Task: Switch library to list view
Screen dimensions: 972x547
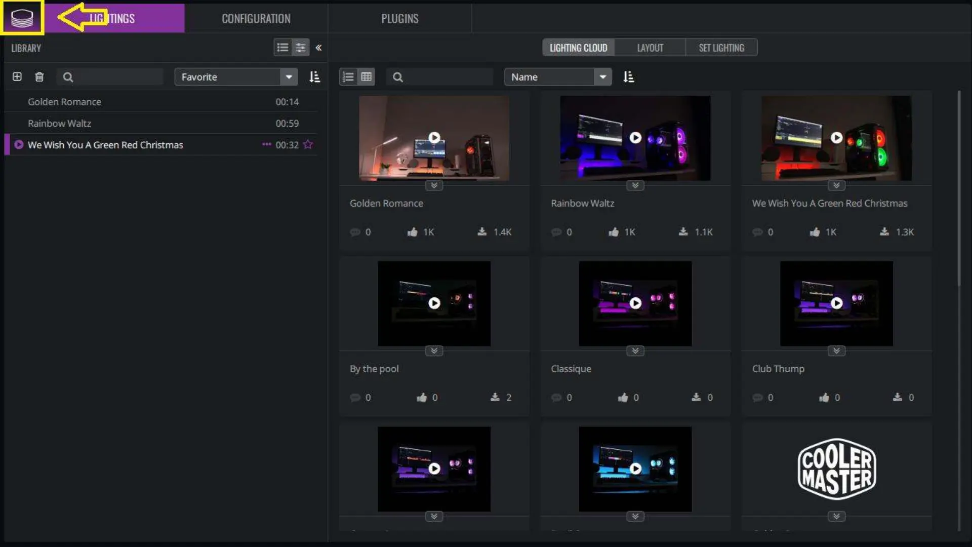Action: [x=282, y=48]
